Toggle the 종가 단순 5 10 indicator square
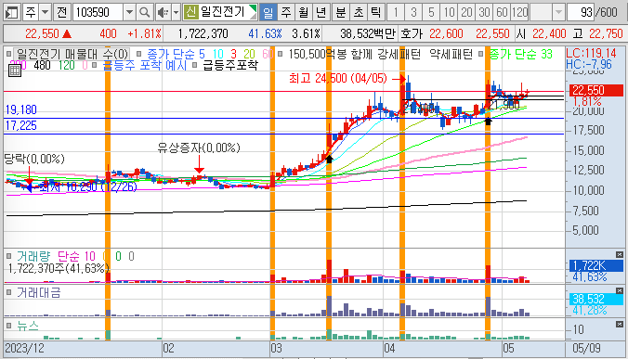This screenshot has height=359, width=628. pyautogui.click(x=139, y=54)
